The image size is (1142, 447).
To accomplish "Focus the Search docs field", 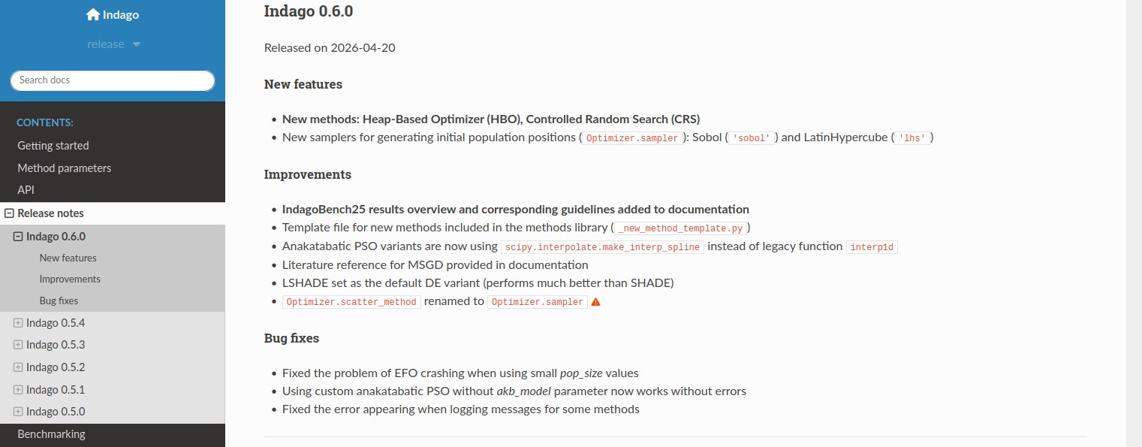I will point(113,80).
